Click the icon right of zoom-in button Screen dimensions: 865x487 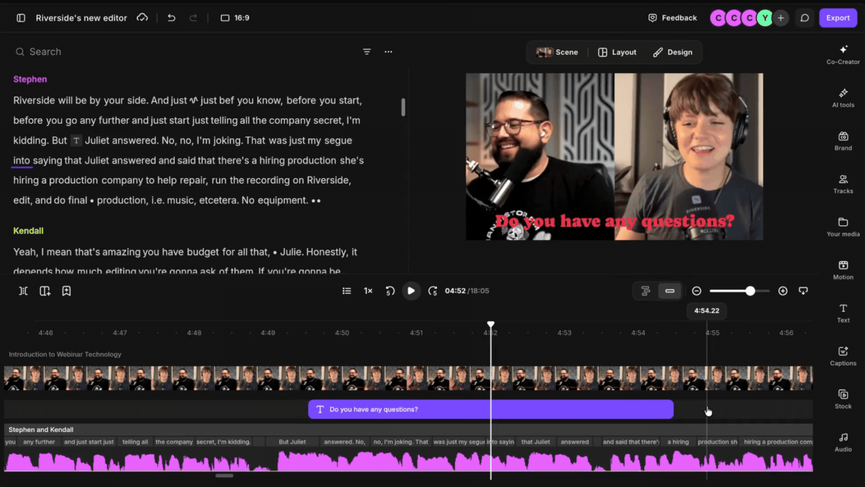pyautogui.click(x=803, y=291)
